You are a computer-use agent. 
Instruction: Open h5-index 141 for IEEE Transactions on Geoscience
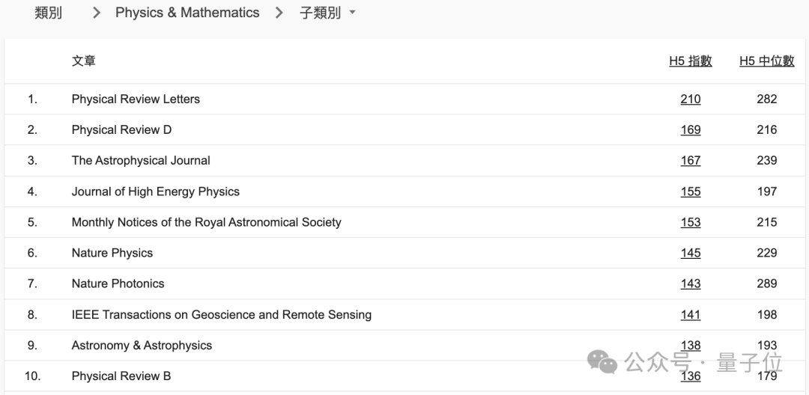click(x=691, y=315)
